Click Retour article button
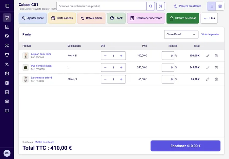Viewport: 229px width, 159px height. coord(91,18)
